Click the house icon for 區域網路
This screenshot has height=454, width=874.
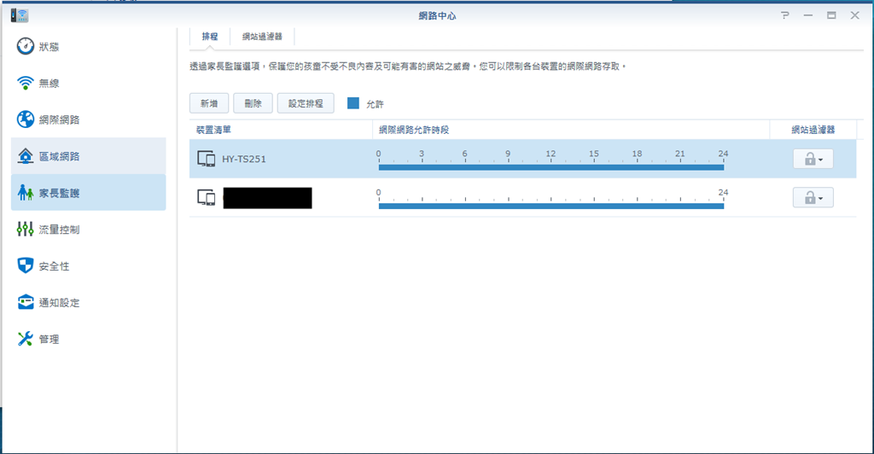25,156
